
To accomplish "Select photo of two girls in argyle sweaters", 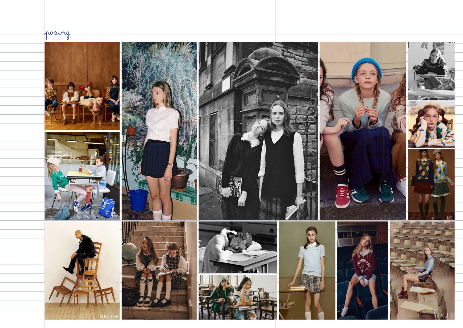I will 431,185.
